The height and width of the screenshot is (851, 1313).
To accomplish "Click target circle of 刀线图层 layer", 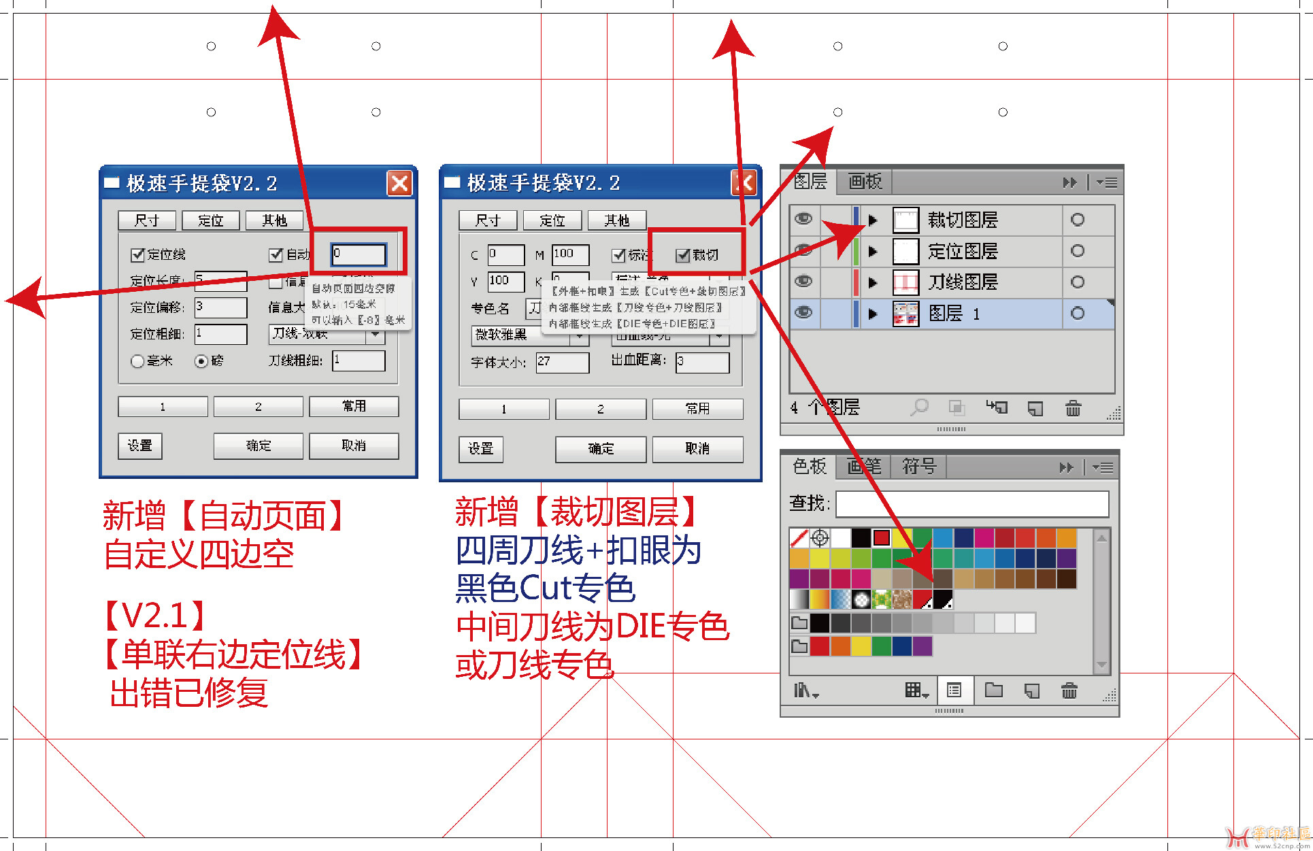I will click(x=1078, y=282).
